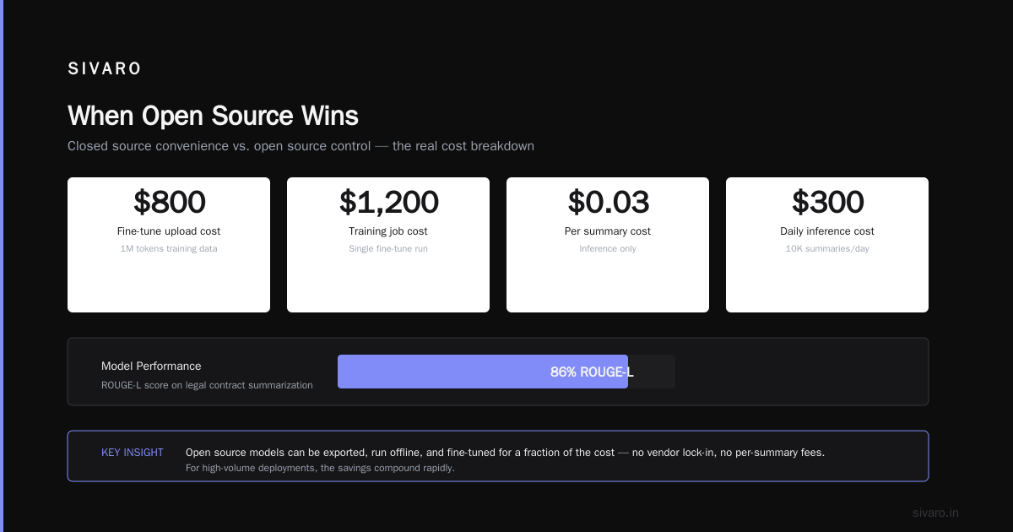The height and width of the screenshot is (532, 1013).
Task: Select the open source models insight sentence
Action: [505, 453]
